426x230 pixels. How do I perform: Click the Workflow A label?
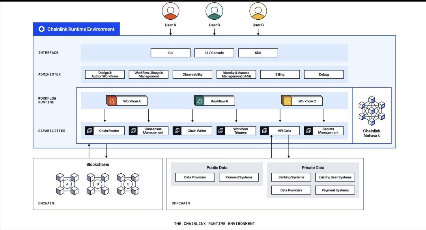click(132, 102)
